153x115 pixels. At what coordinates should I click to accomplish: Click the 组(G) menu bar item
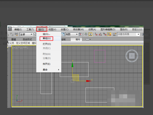[41, 29]
